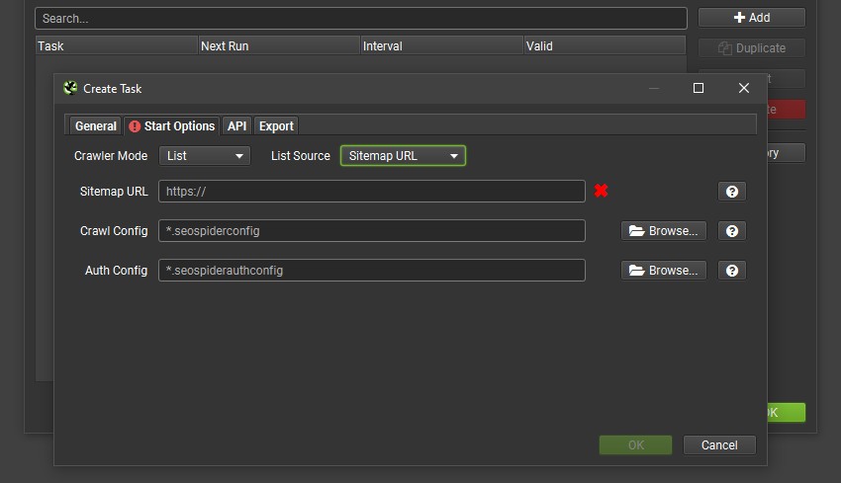This screenshot has height=483, width=841.
Task: Browse for a Crawl Config file
Action: [x=664, y=231]
